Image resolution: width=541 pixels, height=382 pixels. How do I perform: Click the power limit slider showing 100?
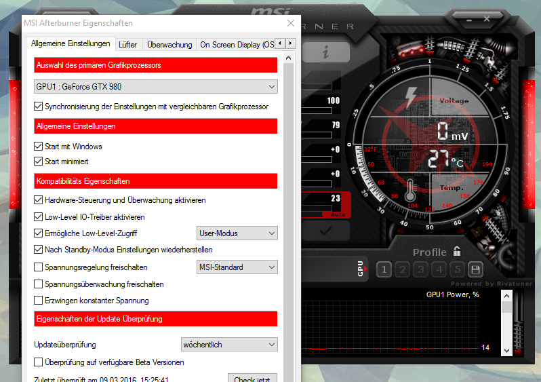coord(317,111)
